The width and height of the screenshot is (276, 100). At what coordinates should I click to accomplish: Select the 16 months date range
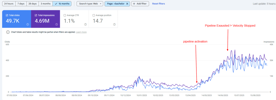click(62, 4)
